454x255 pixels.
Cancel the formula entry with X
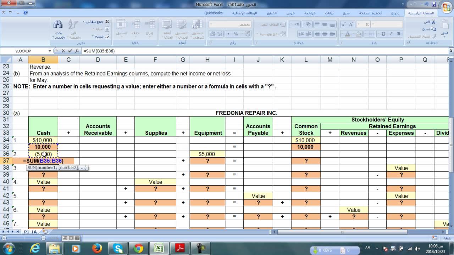[63, 51]
